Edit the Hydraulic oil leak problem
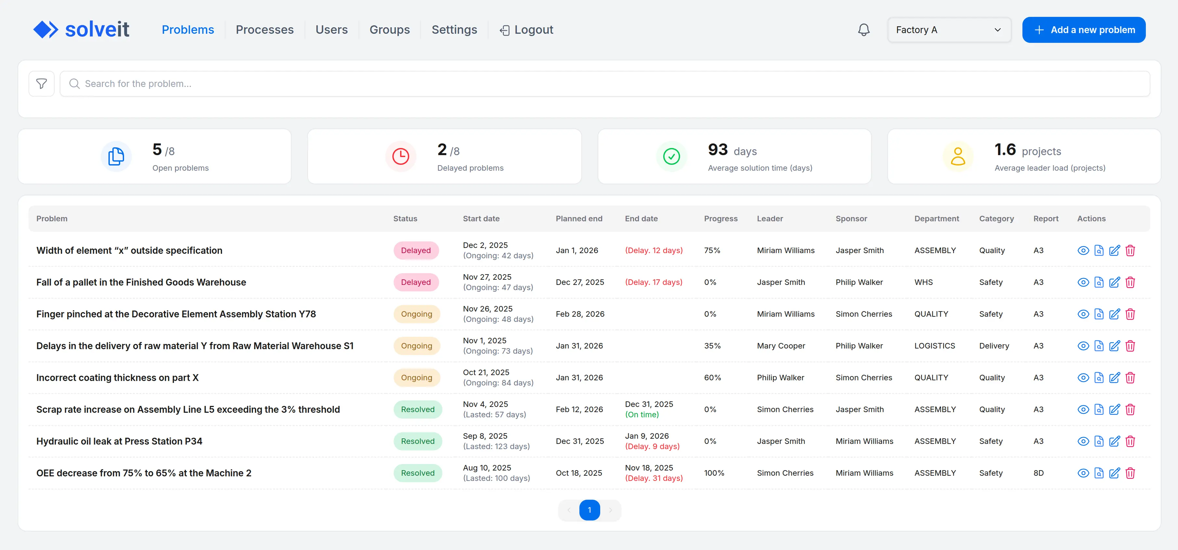Screen dimensions: 1178x550 (x=1114, y=441)
